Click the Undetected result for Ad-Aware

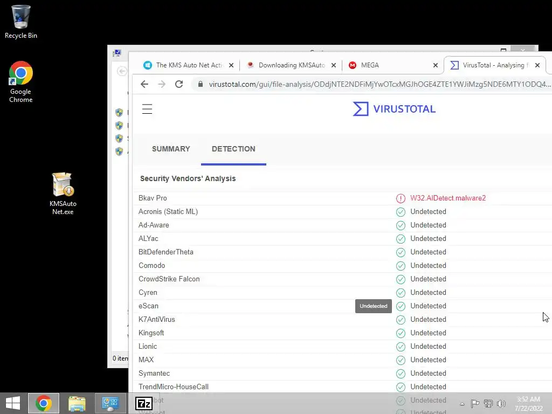coord(428,225)
